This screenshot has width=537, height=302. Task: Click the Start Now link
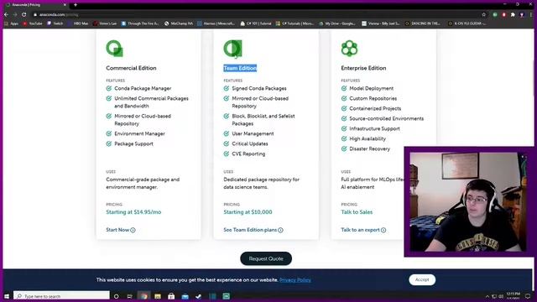[x=121, y=230]
